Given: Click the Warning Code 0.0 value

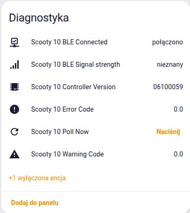Looking at the screenshot, I should pyautogui.click(x=178, y=154).
